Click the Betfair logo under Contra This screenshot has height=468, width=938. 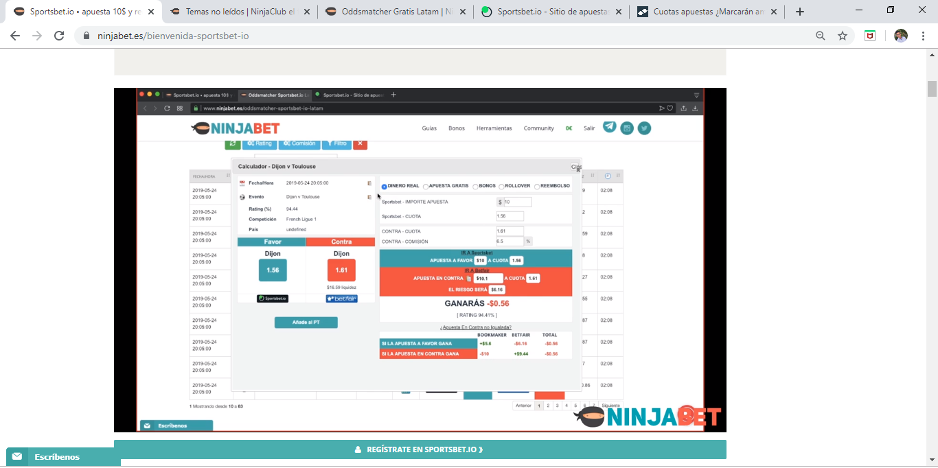click(341, 299)
